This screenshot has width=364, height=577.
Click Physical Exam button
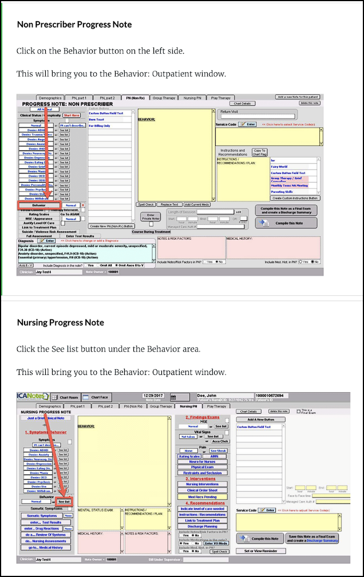coord(202,467)
